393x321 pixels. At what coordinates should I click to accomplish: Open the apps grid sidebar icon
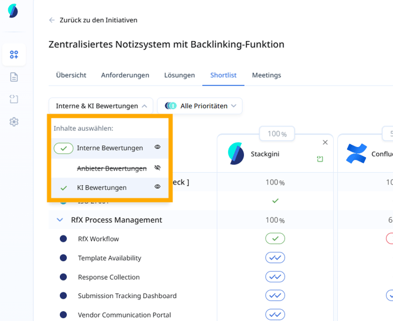(14, 54)
